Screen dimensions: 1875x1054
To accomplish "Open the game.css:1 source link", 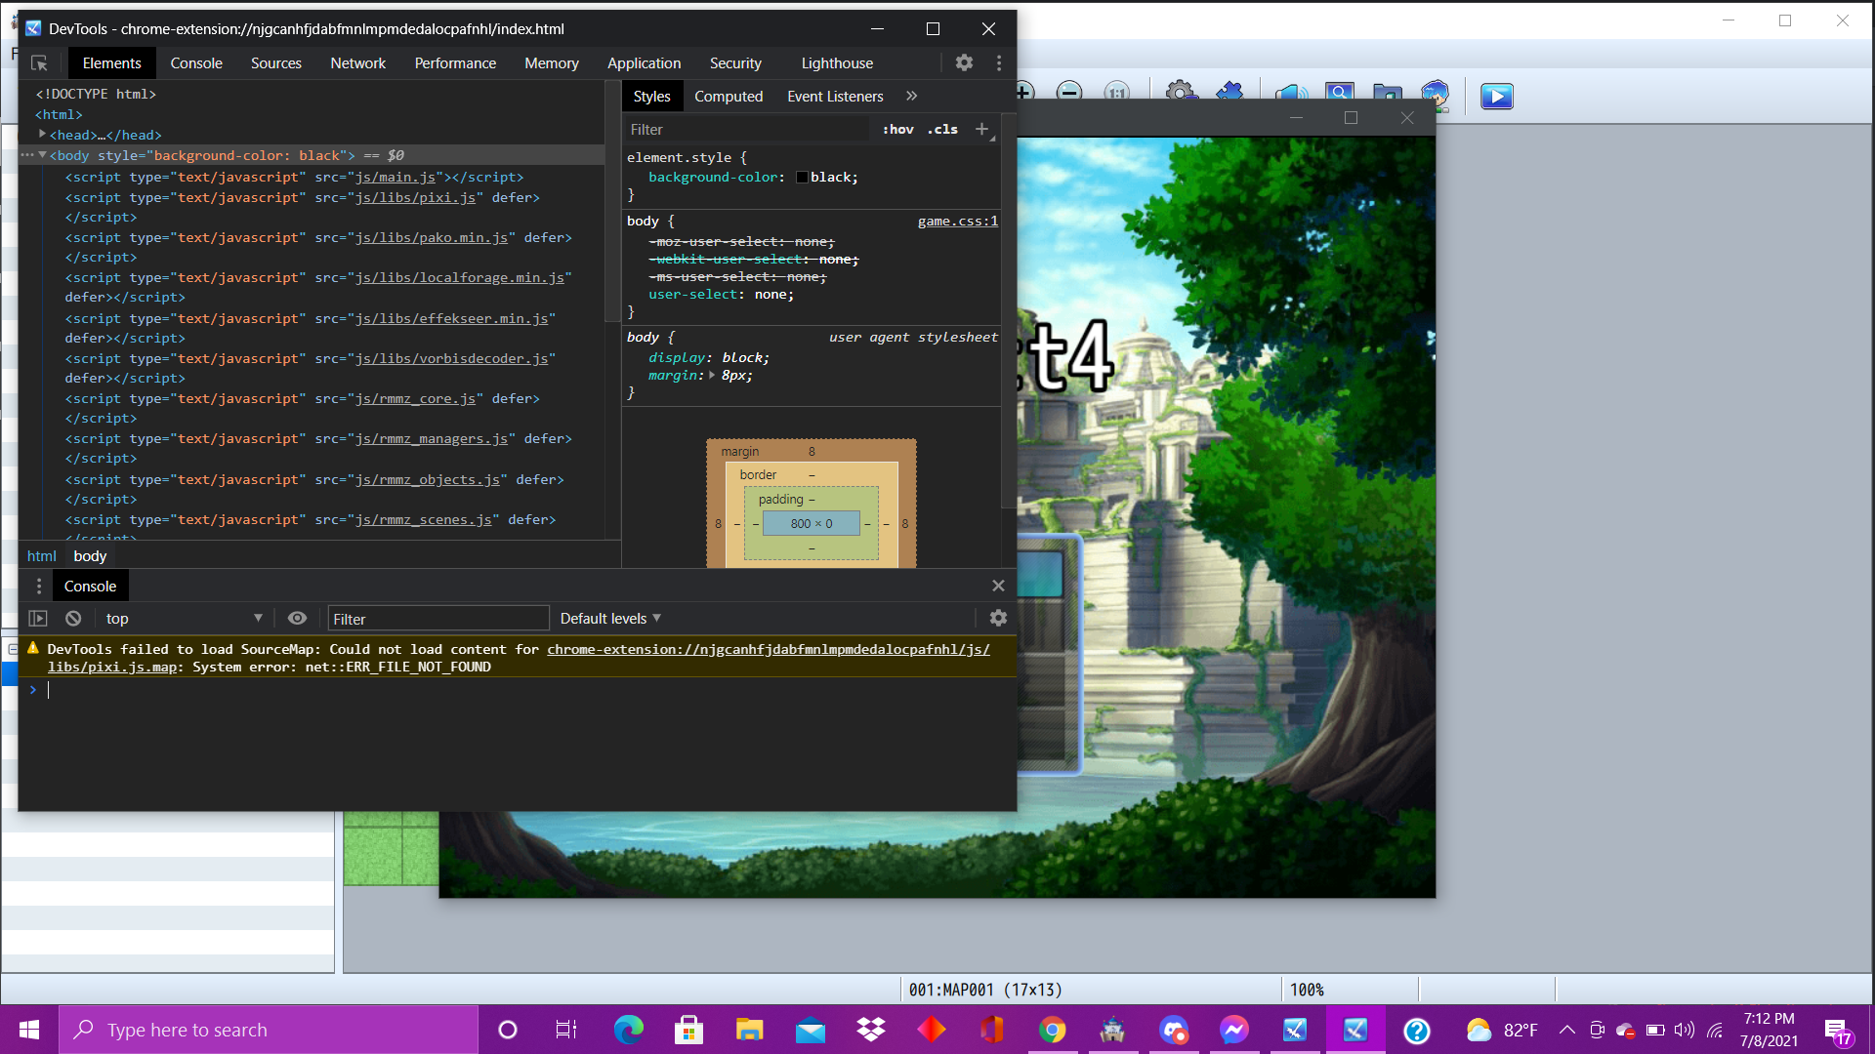I will (958, 221).
